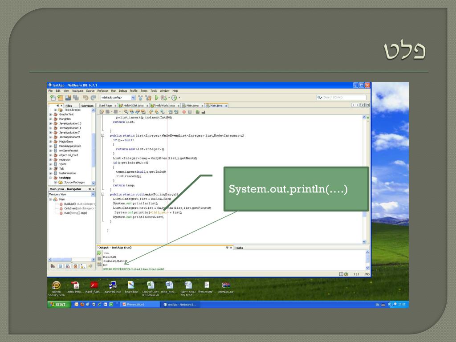456x342 pixels.
Task: Build the project with the hammer icon
Action: point(140,98)
